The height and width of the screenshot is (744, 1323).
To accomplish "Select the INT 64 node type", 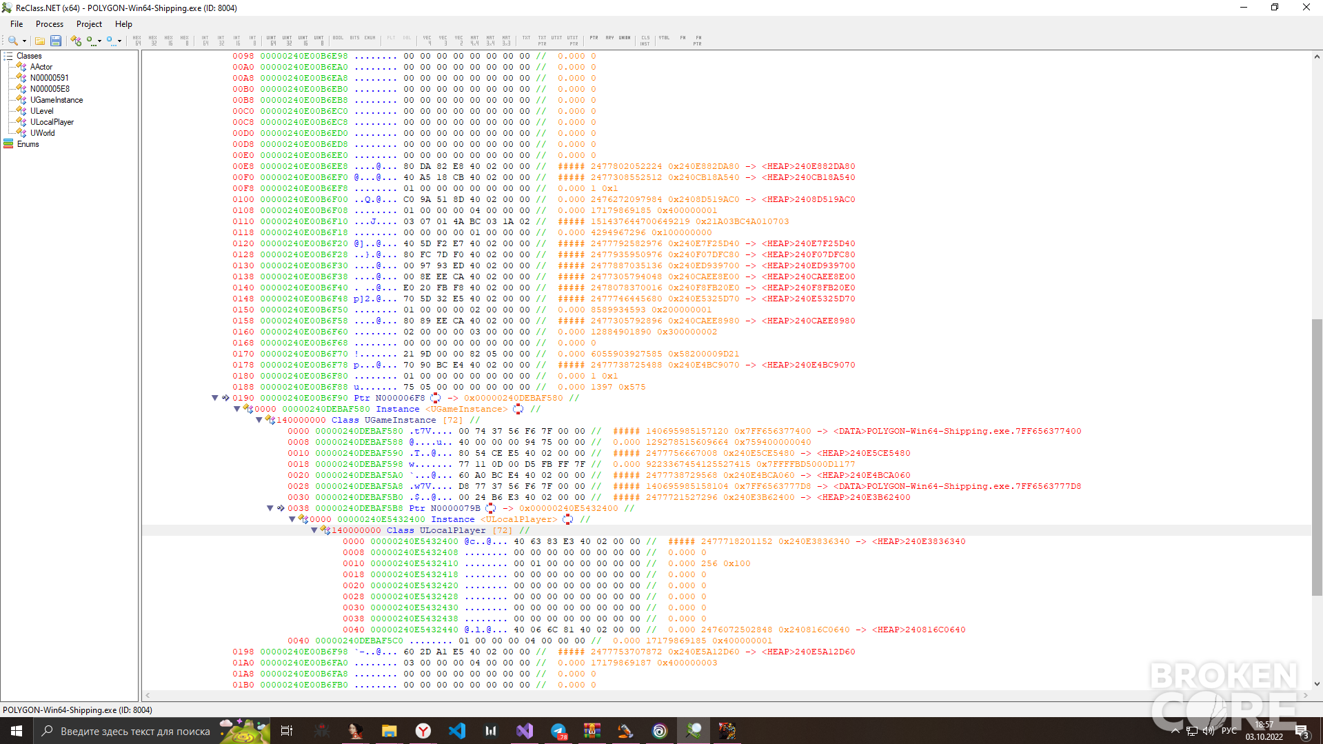I will [x=205, y=41].
